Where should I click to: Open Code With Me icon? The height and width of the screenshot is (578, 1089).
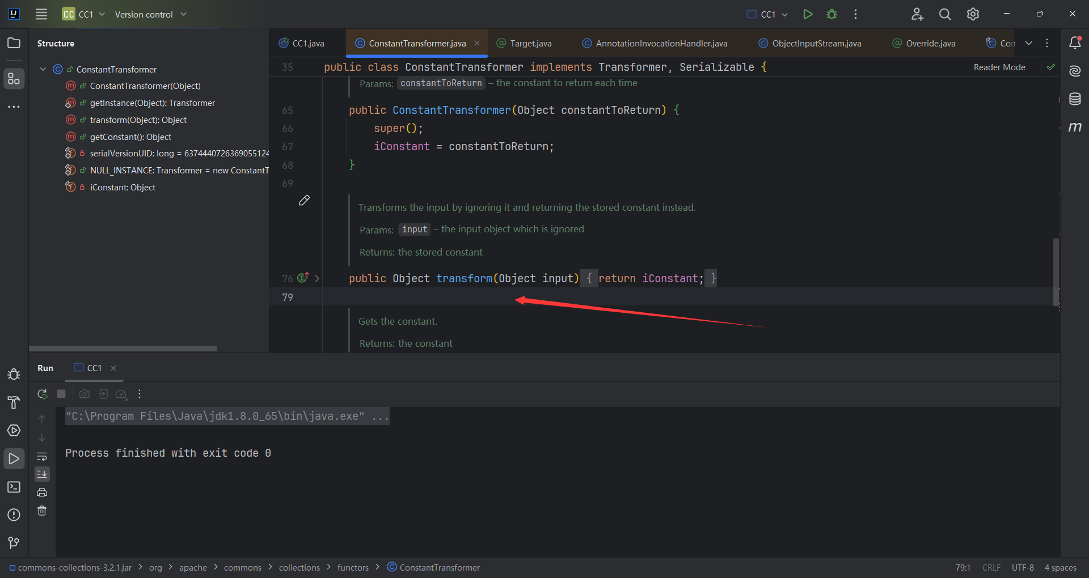click(x=917, y=14)
